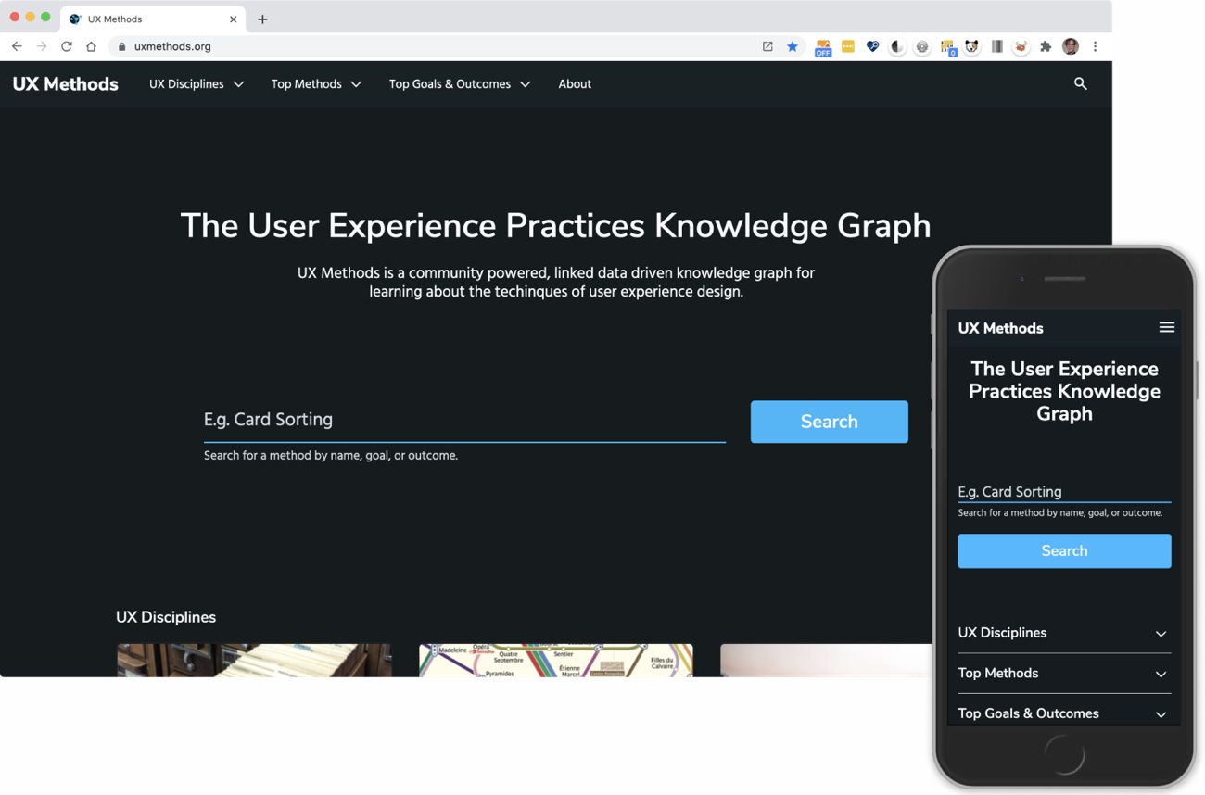Viewport: 1205px width, 795px height.
Task: Select the UX Methods browser tab
Action: (153, 19)
